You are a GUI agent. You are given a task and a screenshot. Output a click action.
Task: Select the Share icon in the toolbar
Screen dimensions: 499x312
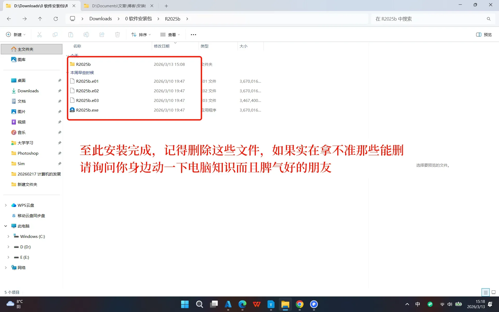point(102,34)
